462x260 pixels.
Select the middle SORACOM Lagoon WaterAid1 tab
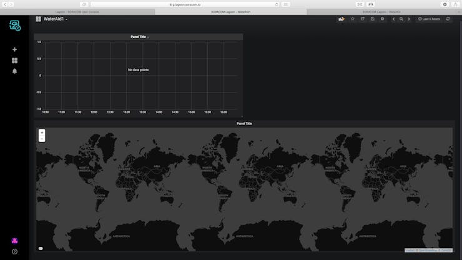pyautogui.click(x=231, y=12)
